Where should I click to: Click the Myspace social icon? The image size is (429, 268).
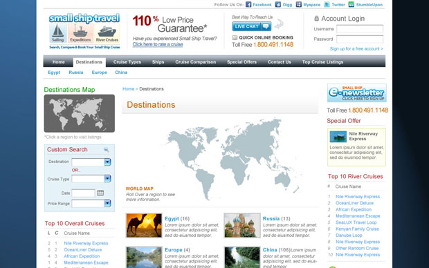point(299,4)
